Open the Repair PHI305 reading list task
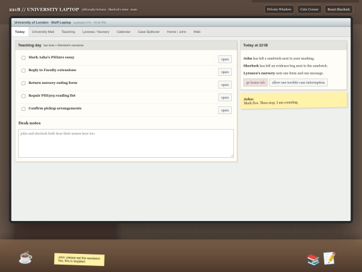This screenshot has width=362, height=272. pos(225,97)
